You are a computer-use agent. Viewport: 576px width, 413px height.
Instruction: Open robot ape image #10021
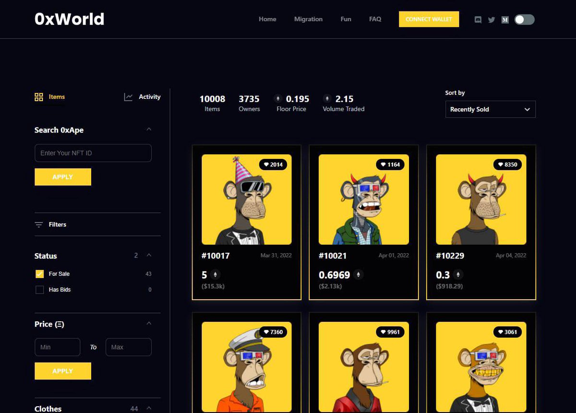click(x=364, y=200)
